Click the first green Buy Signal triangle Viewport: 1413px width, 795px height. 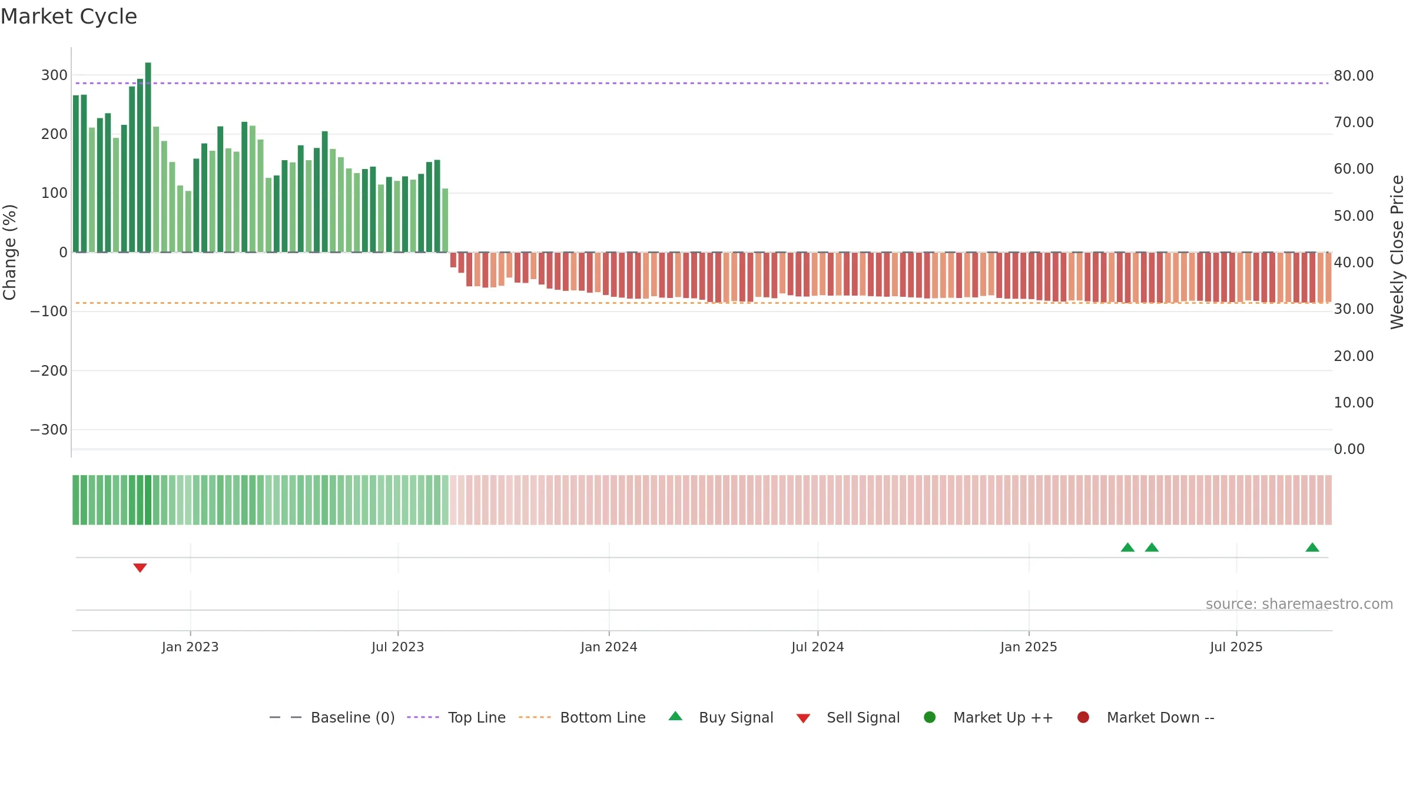click(1127, 547)
